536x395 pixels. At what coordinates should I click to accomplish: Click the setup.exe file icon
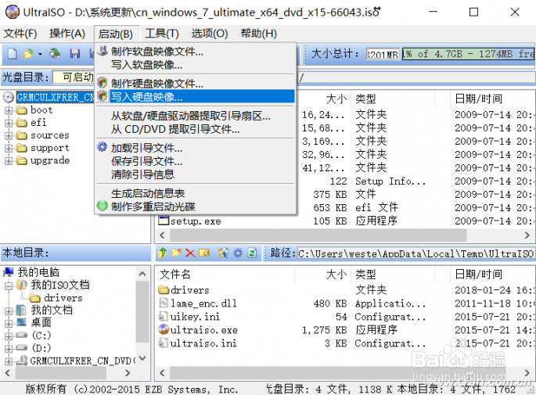(x=164, y=221)
